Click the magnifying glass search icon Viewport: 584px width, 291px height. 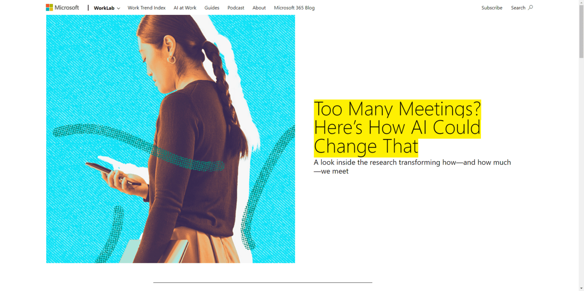[x=531, y=7]
